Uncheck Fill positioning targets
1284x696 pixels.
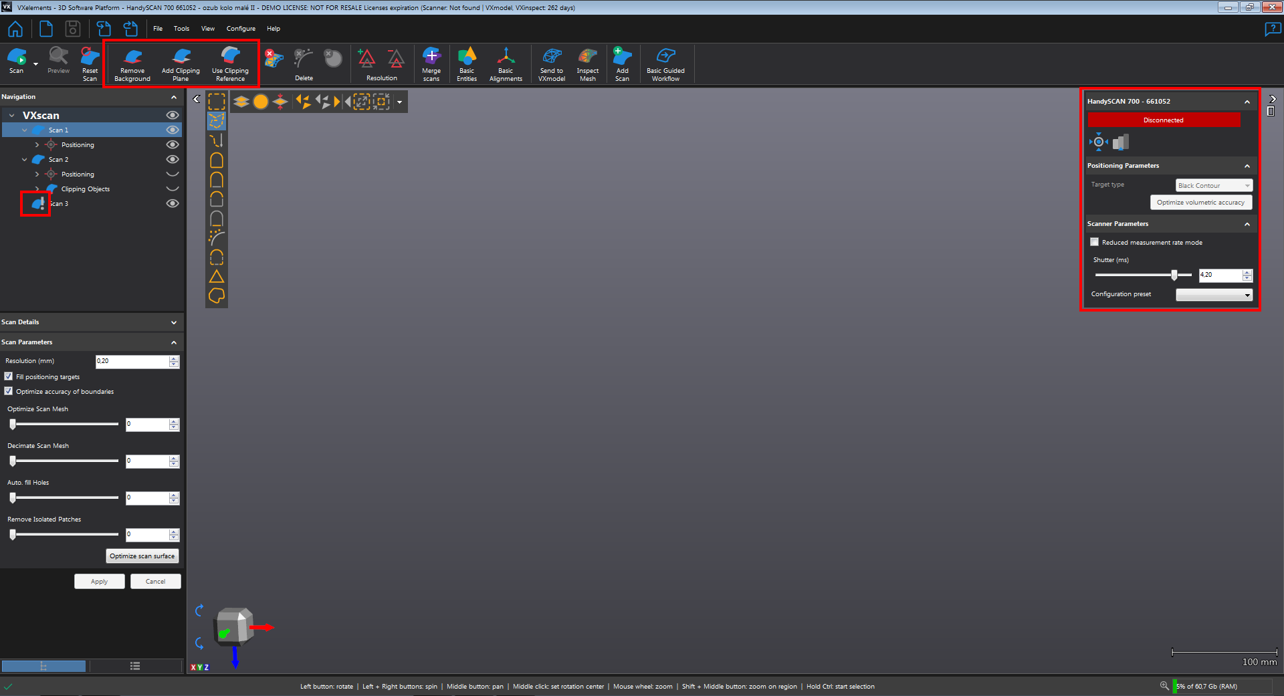click(9, 376)
